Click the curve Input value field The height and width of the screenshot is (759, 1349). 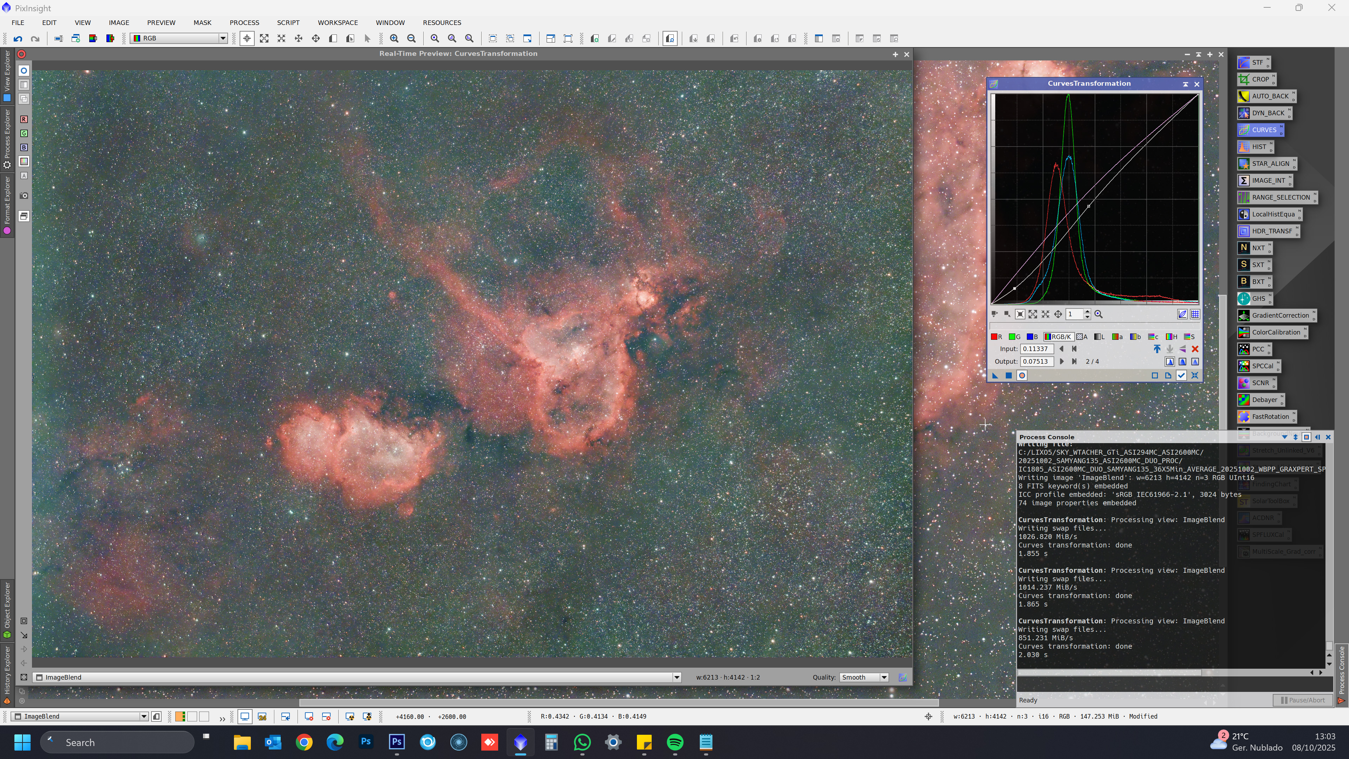click(x=1036, y=349)
